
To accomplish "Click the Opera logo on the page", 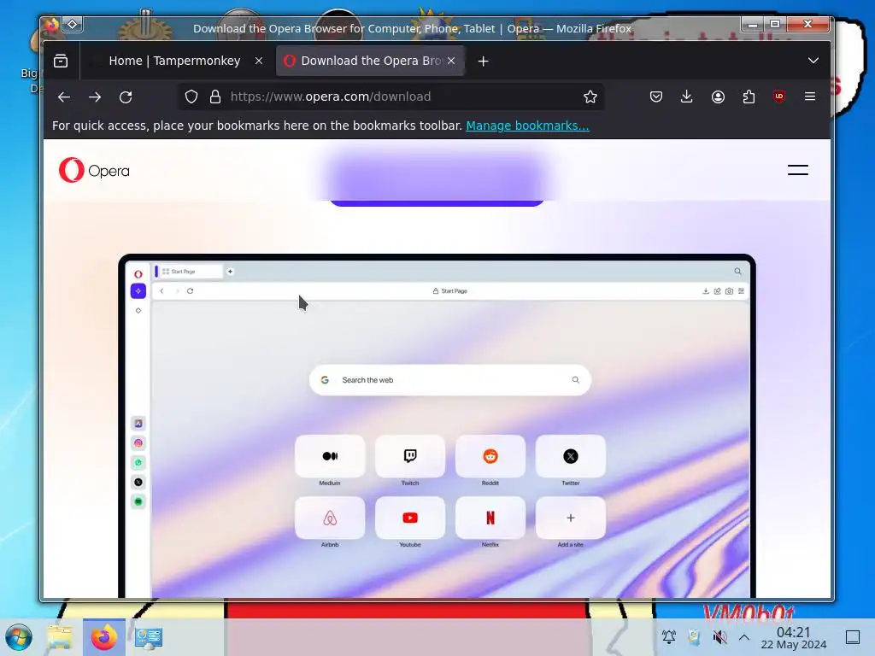I will tap(94, 170).
